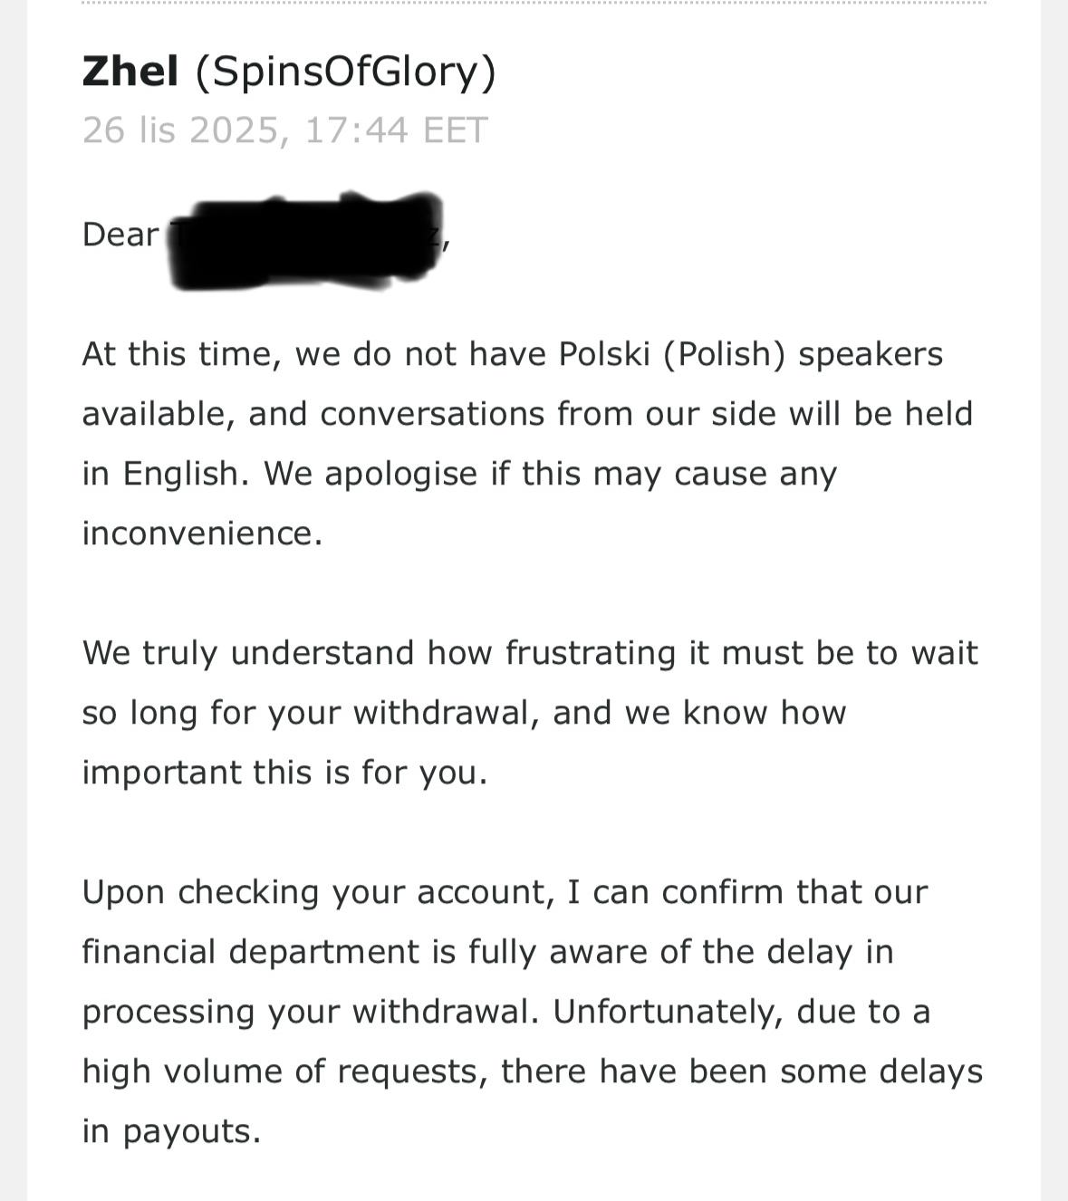This screenshot has width=1068, height=1201.
Task: Click the word Dear in greeting
Action: tap(120, 235)
